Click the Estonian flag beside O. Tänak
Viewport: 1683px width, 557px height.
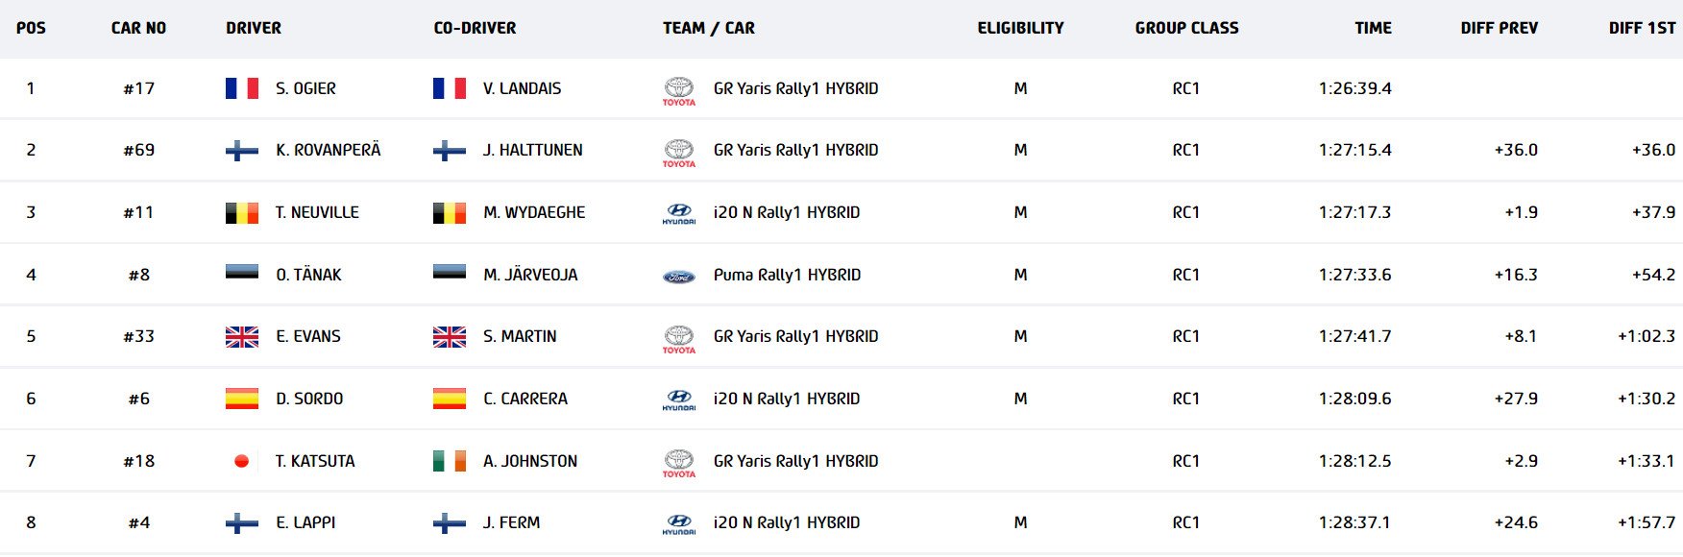pyautogui.click(x=242, y=273)
